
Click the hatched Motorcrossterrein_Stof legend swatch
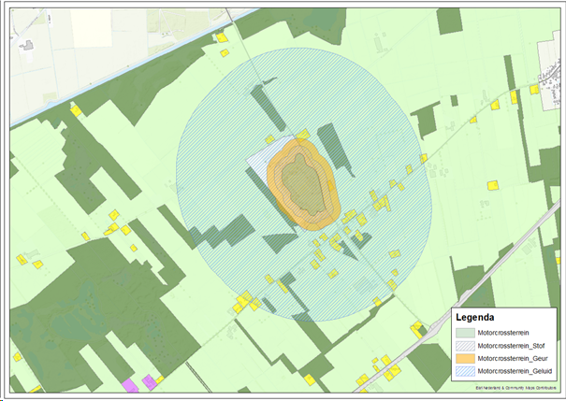click(465, 345)
